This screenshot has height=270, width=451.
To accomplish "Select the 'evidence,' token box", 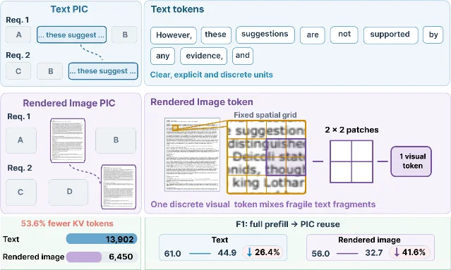I will pyautogui.click(x=204, y=56).
